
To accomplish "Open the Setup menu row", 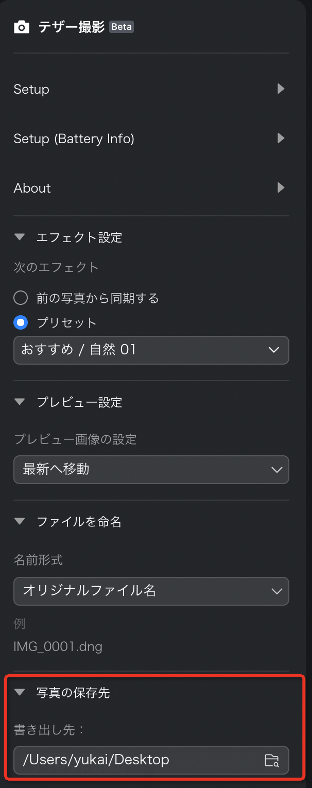I will pos(151,89).
